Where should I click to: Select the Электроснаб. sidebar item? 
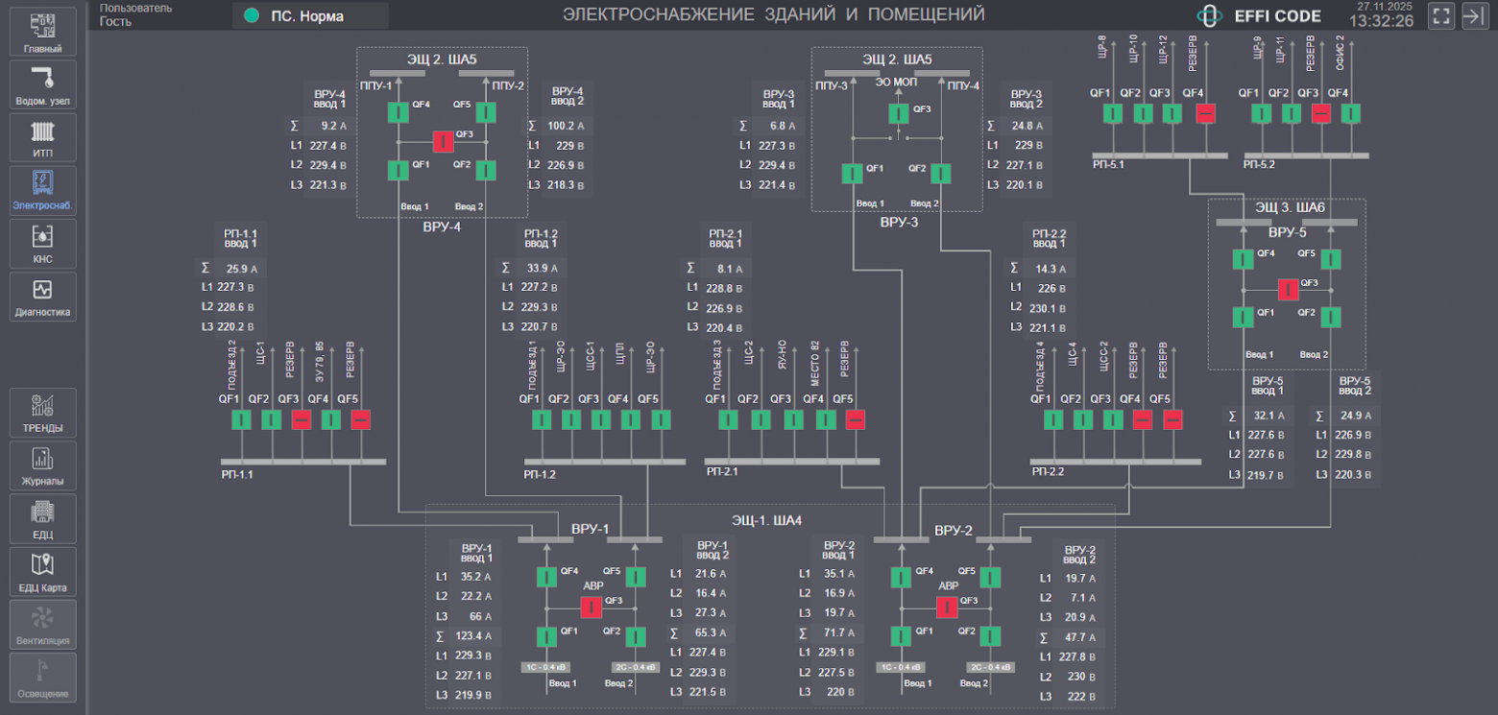pos(43,191)
